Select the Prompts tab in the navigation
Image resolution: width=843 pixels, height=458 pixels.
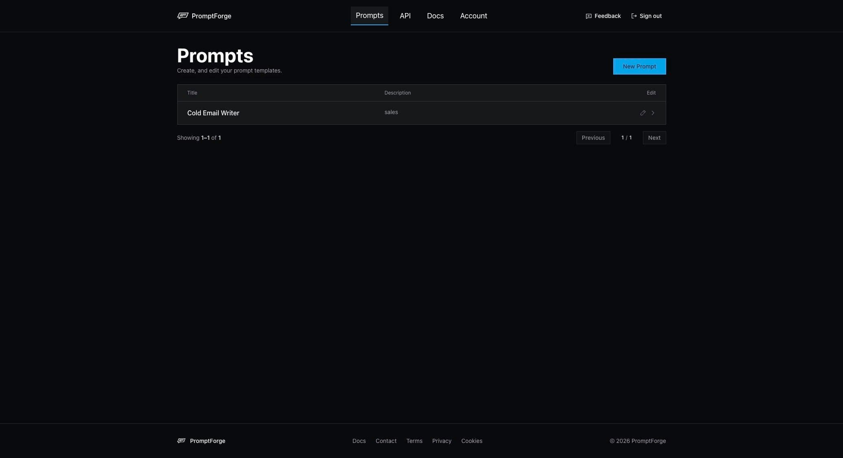pos(369,15)
